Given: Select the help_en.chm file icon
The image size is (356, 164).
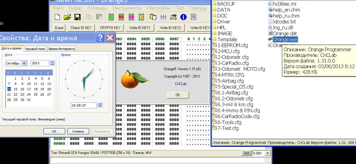Looking at the screenshot, I should 270,10.
